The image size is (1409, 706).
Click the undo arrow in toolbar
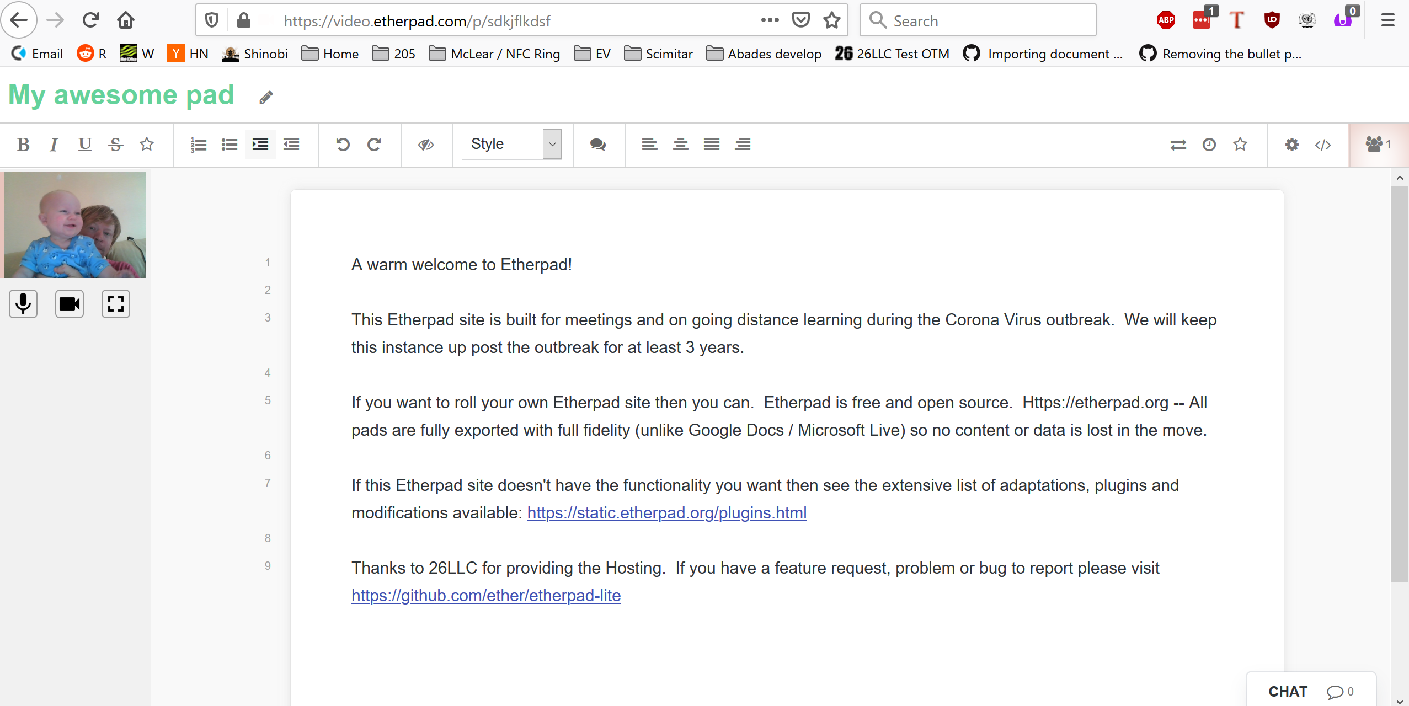[x=343, y=145]
